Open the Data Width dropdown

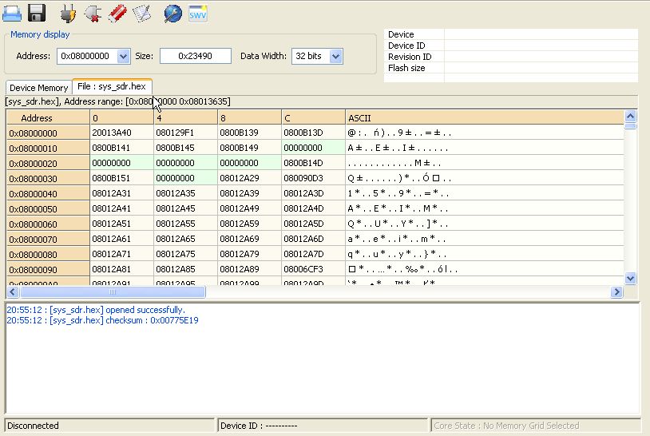[x=336, y=56]
